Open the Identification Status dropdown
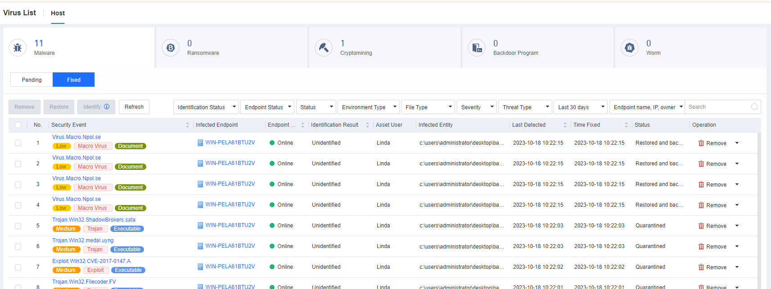The image size is (771, 289). coord(206,107)
